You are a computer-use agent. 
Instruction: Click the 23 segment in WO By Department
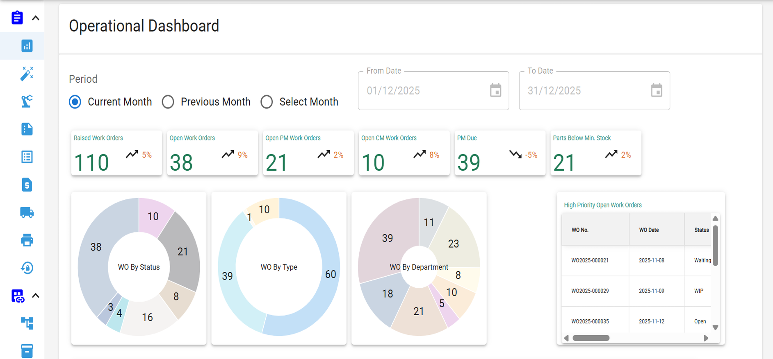[454, 244]
